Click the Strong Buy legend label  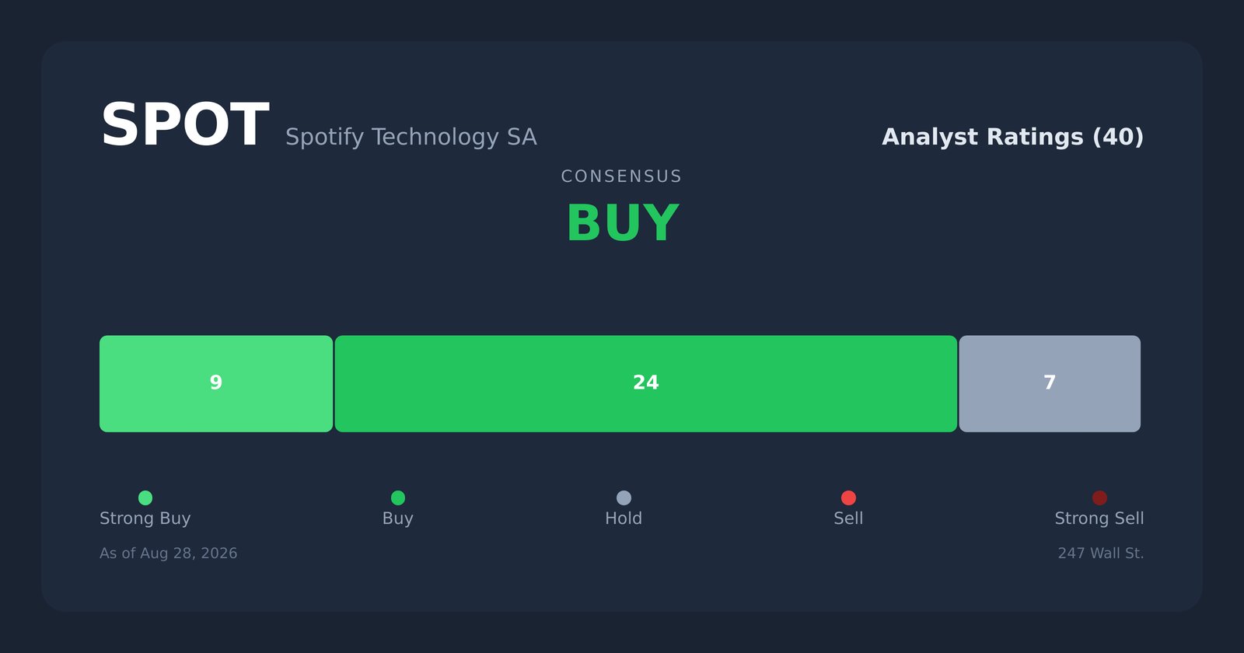pyautogui.click(x=145, y=519)
